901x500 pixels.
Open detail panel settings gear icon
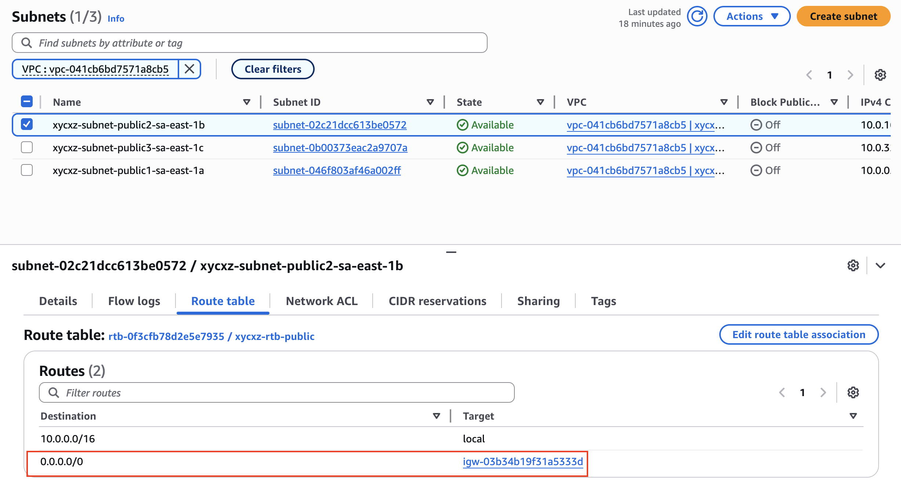point(853,265)
